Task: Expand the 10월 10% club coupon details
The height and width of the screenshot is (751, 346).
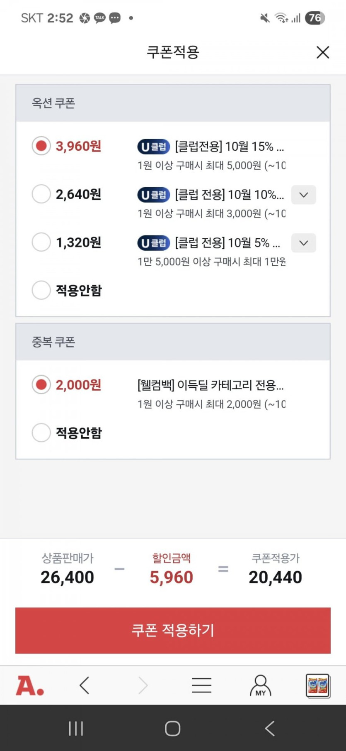Action: 303,195
